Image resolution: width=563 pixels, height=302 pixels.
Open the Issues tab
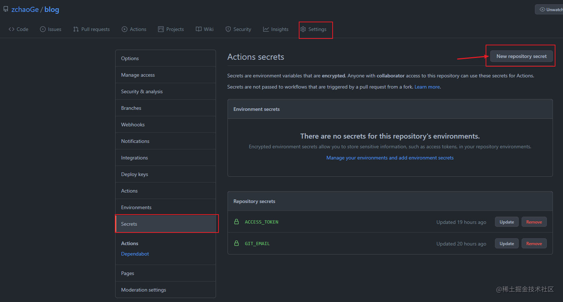(x=51, y=29)
